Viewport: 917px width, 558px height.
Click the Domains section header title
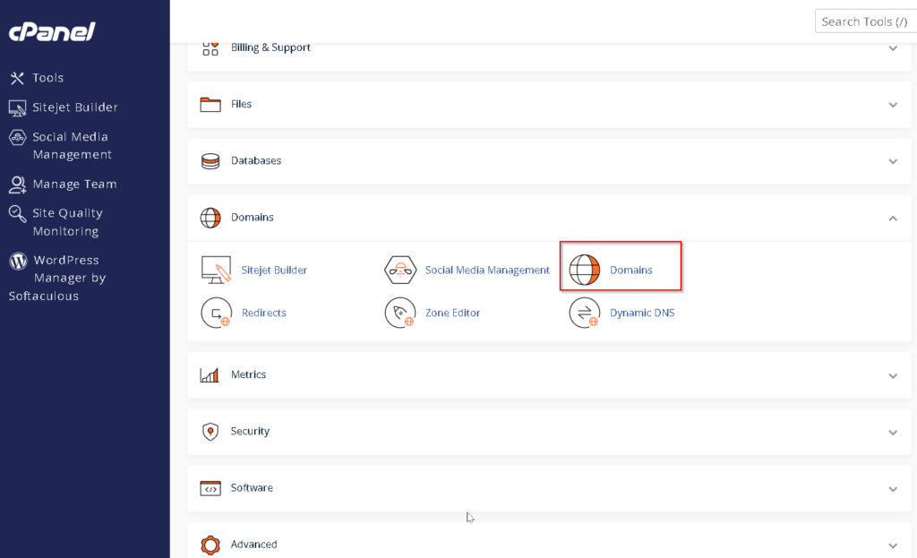pos(252,218)
